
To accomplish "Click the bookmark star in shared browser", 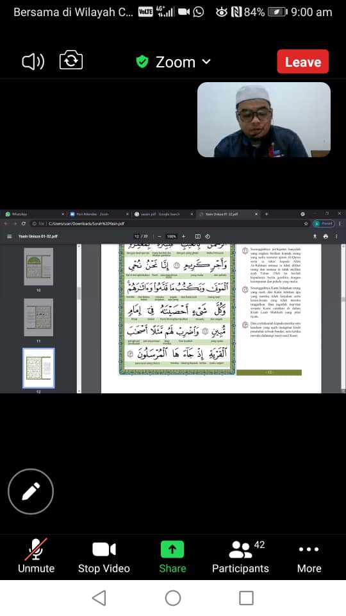I will point(306,223).
